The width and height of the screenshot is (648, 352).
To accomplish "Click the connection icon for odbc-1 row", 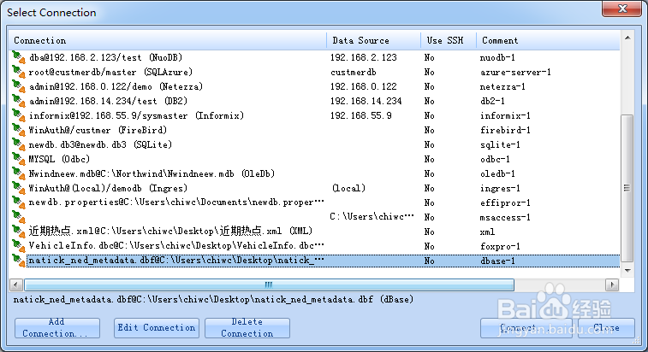I will [19, 158].
